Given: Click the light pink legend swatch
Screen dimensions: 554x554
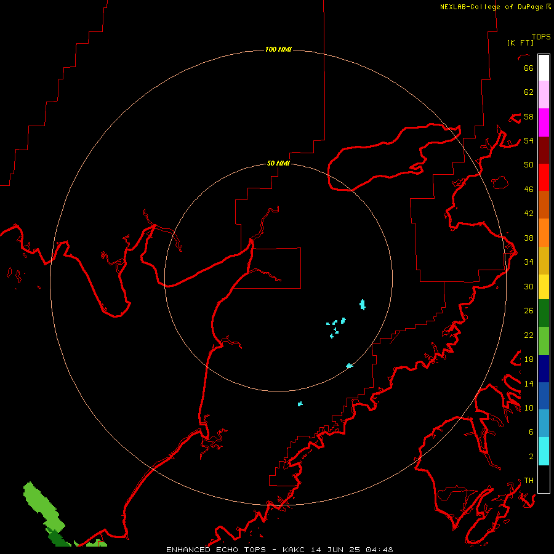Looking at the screenshot, I should pos(544,94).
